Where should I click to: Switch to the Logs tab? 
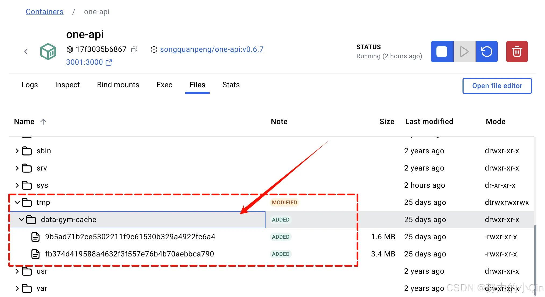coord(30,85)
